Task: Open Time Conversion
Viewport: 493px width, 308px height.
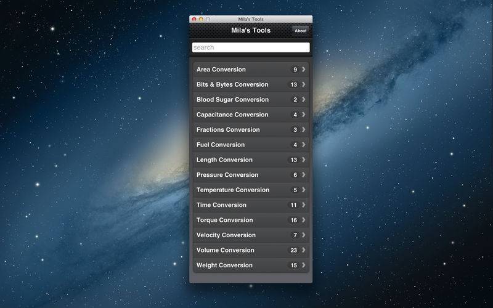Action: click(x=251, y=205)
